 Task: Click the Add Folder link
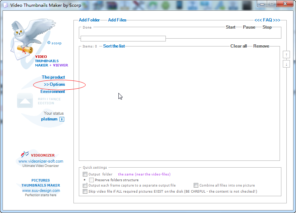[89, 20]
